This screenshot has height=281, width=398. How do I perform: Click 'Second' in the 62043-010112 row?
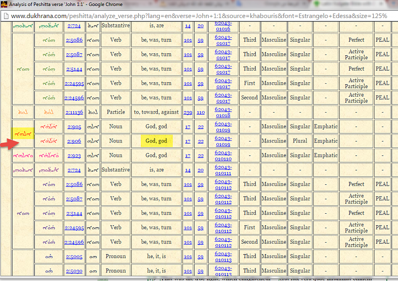coord(250,242)
